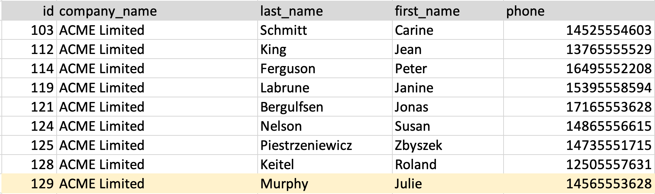This screenshot has height=194, width=655.
Task: Click last name Bergulfsen
Action: pos(292,107)
